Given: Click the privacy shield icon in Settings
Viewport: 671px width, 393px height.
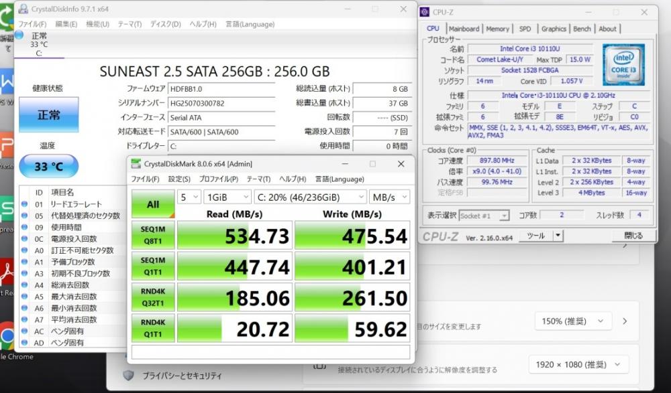Looking at the screenshot, I should pyautogui.click(x=128, y=376).
